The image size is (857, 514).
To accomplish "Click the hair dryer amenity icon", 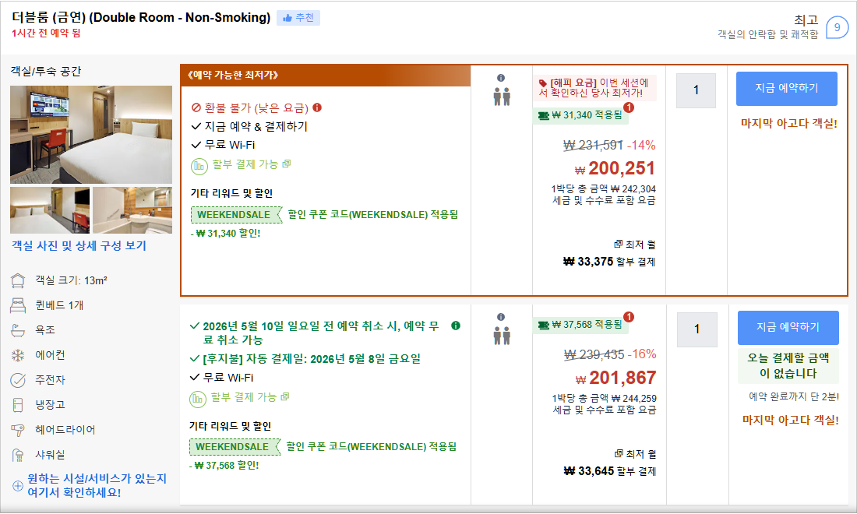I will [x=18, y=430].
